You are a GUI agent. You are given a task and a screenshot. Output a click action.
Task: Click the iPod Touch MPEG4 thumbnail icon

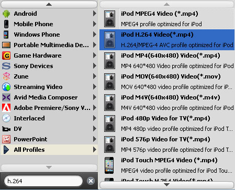click(109, 165)
